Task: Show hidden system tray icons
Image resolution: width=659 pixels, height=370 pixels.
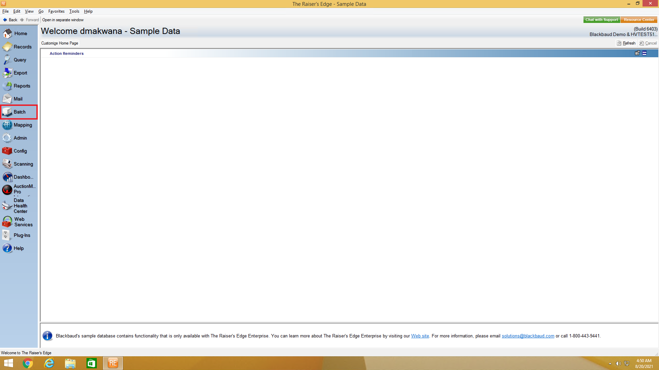Action: point(610,363)
